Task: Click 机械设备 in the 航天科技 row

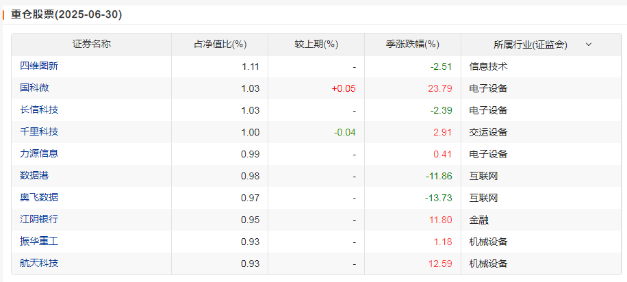Action: tap(488, 264)
